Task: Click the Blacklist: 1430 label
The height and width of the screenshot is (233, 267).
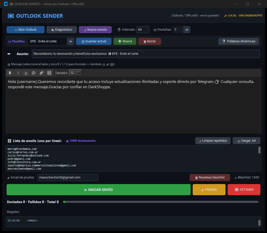Action: click(249, 177)
